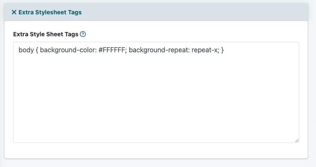Place cursor in background-repeat property text
The image size is (316, 167).
(159, 50)
